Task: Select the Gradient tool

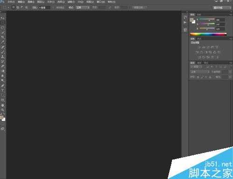Action: point(2,71)
